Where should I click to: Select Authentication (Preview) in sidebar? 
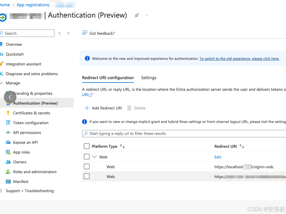(36, 103)
